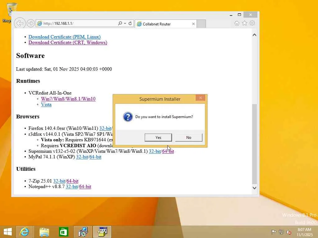
Task: Download Certificate (PEM, Linux) link
Action: (65, 37)
